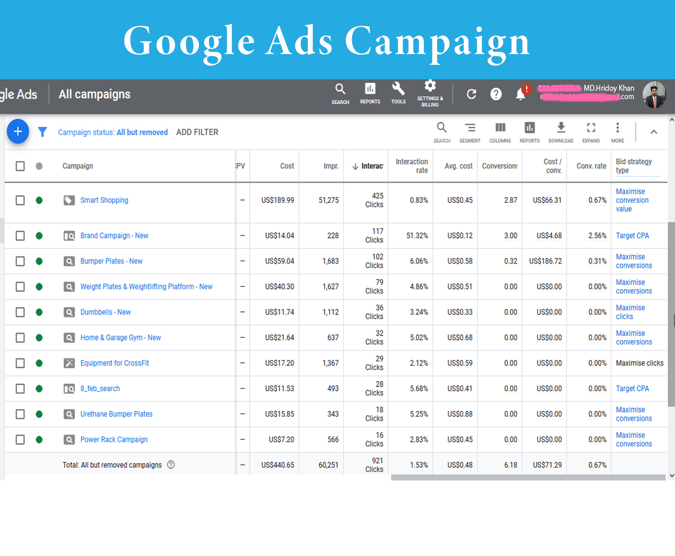Tick the Smart Shopping campaign checkbox
The width and height of the screenshot is (675, 556).
click(20, 200)
